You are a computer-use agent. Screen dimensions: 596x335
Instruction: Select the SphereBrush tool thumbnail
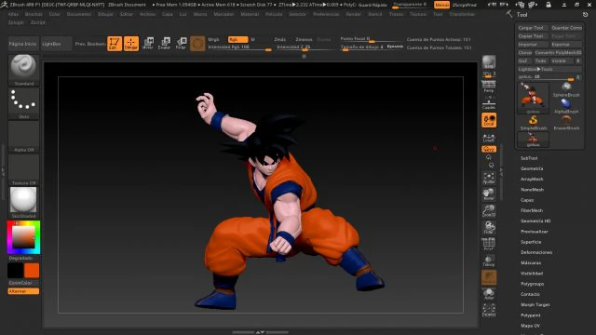click(566, 90)
